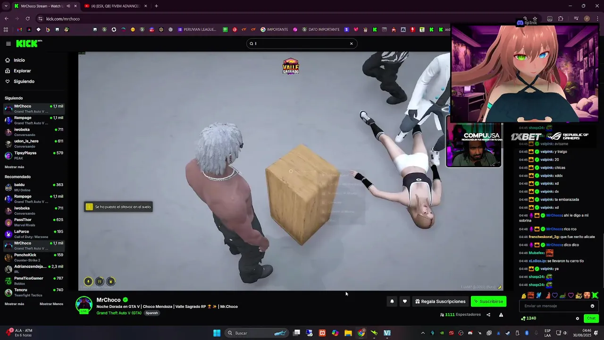
Task: Open the ESP LAA language switcher
Action: 547,333
